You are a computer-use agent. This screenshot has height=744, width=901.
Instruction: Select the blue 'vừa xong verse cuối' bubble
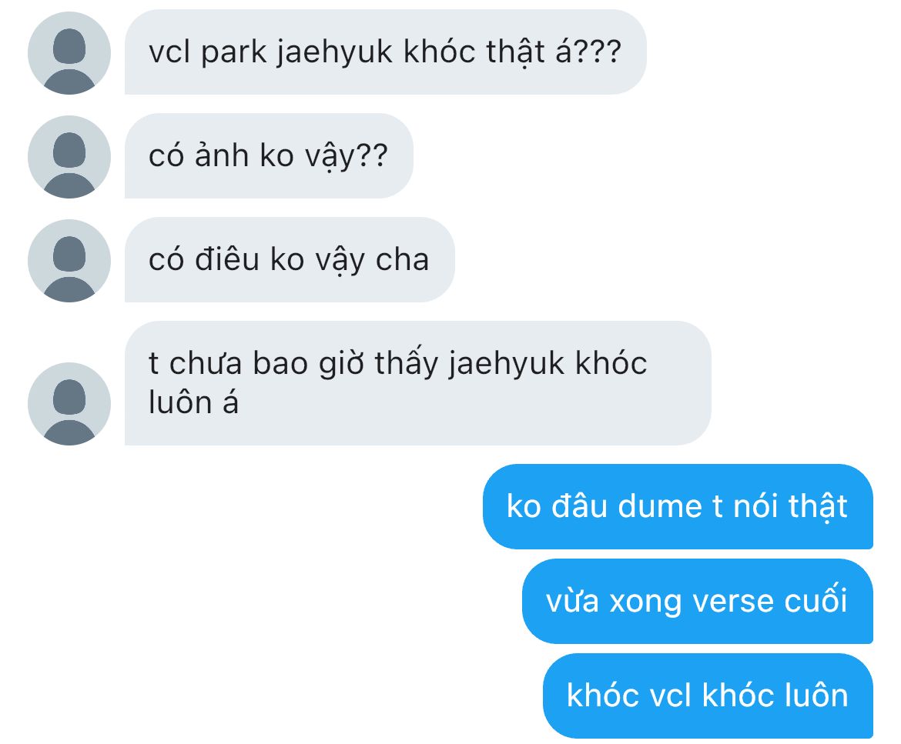(698, 601)
